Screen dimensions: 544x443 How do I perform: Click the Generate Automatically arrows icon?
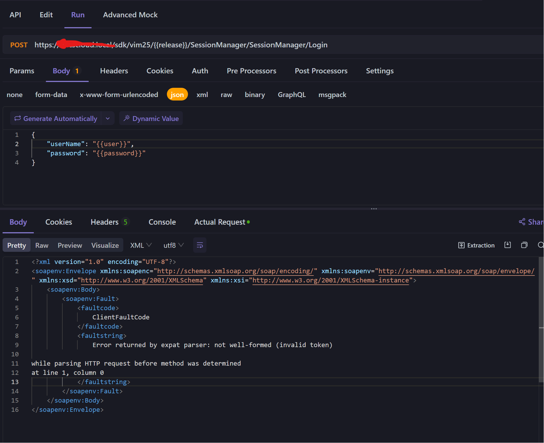[18, 118]
